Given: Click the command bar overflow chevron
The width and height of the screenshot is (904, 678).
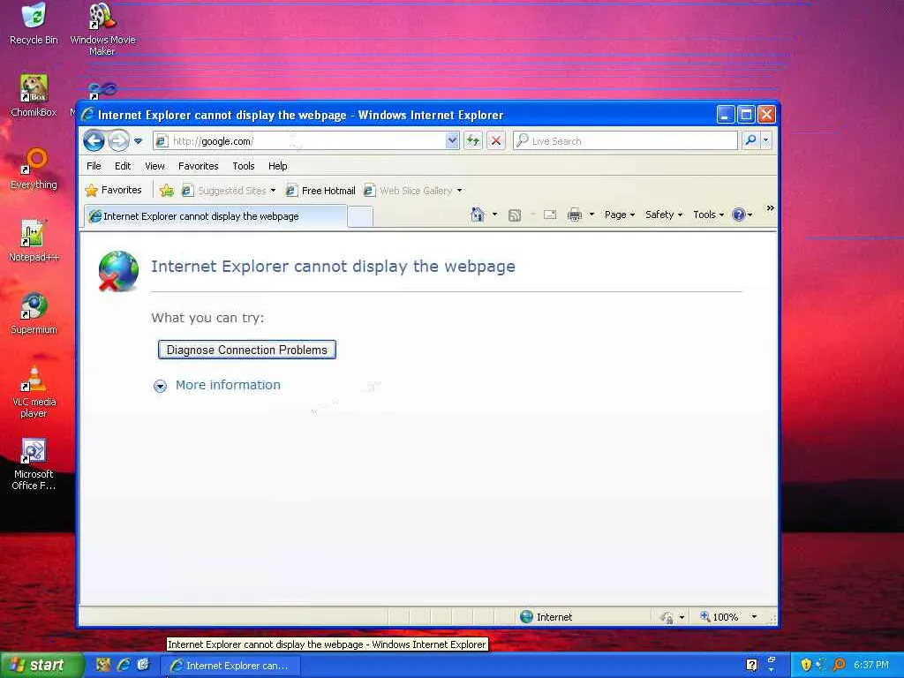Looking at the screenshot, I should point(770,208).
